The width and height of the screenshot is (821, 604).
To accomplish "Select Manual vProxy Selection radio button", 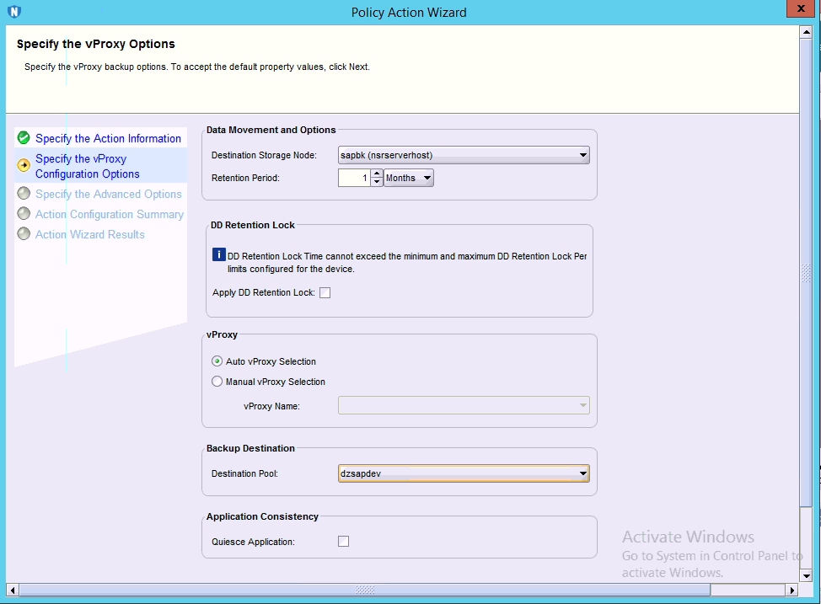I will (217, 382).
